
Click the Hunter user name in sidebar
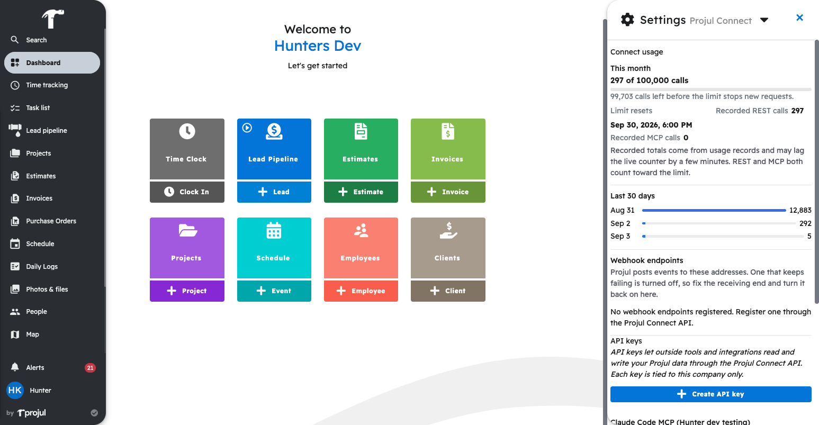coord(41,391)
